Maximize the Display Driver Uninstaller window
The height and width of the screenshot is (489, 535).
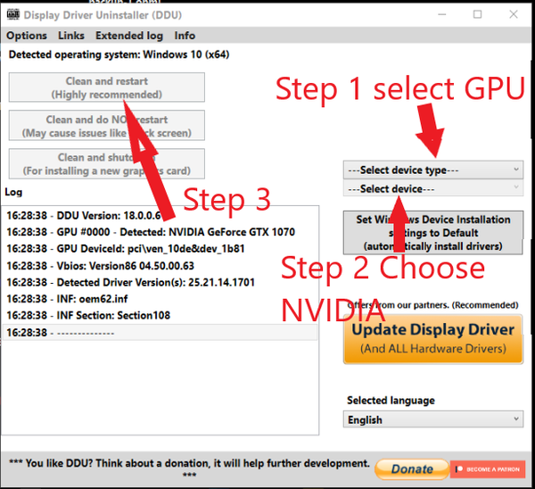coord(478,15)
